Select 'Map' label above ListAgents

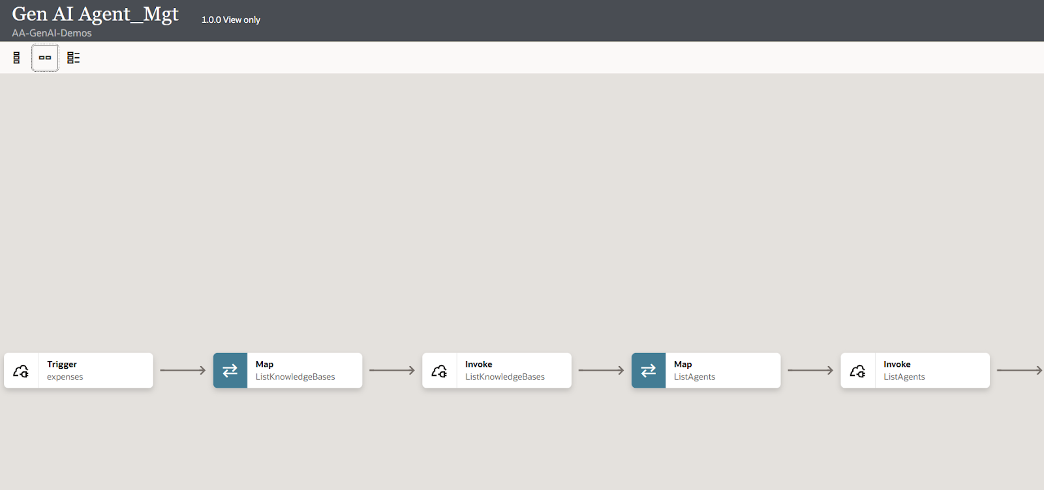tap(683, 364)
